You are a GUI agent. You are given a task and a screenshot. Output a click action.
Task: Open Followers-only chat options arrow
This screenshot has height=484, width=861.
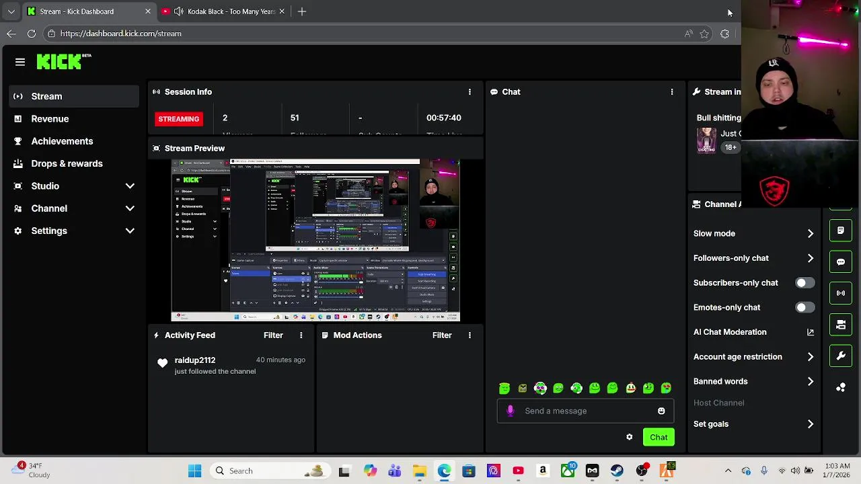(x=810, y=258)
